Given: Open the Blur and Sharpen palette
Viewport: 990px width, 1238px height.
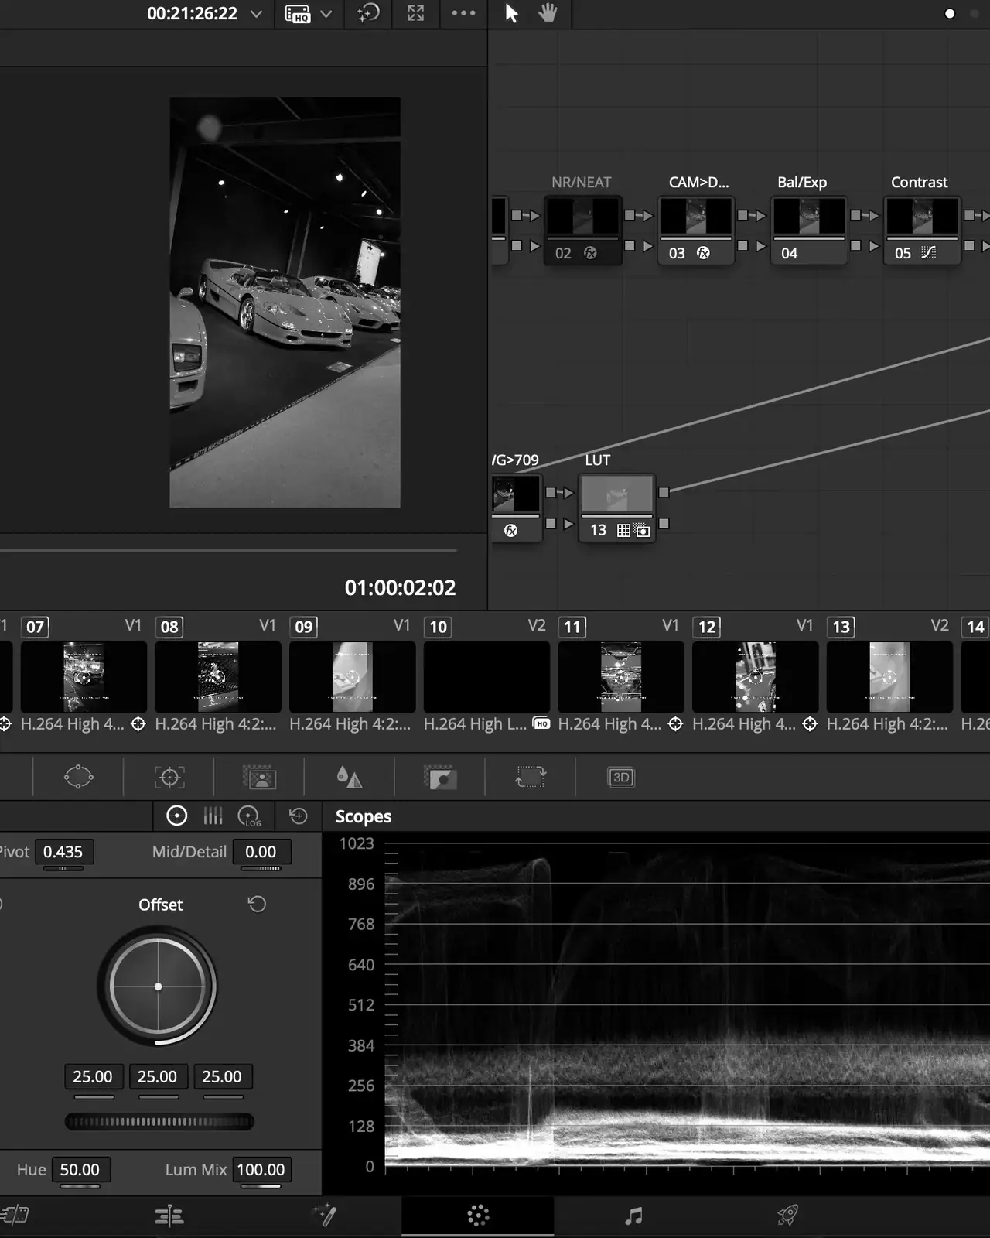Looking at the screenshot, I should tap(350, 777).
